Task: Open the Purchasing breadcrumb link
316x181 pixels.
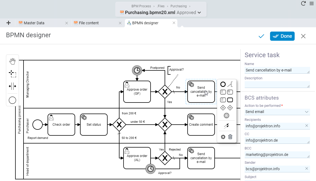Action: pyautogui.click(x=179, y=6)
